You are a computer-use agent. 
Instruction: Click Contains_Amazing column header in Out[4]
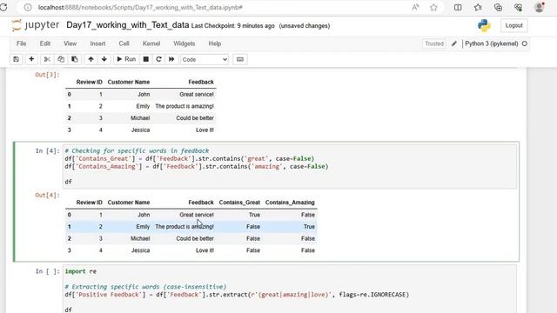(x=290, y=203)
